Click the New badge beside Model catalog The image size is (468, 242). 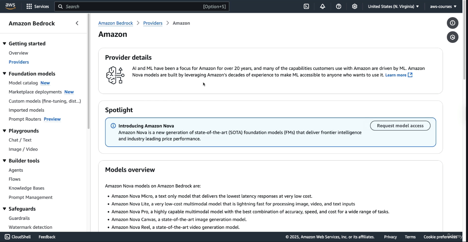coord(45,83)
